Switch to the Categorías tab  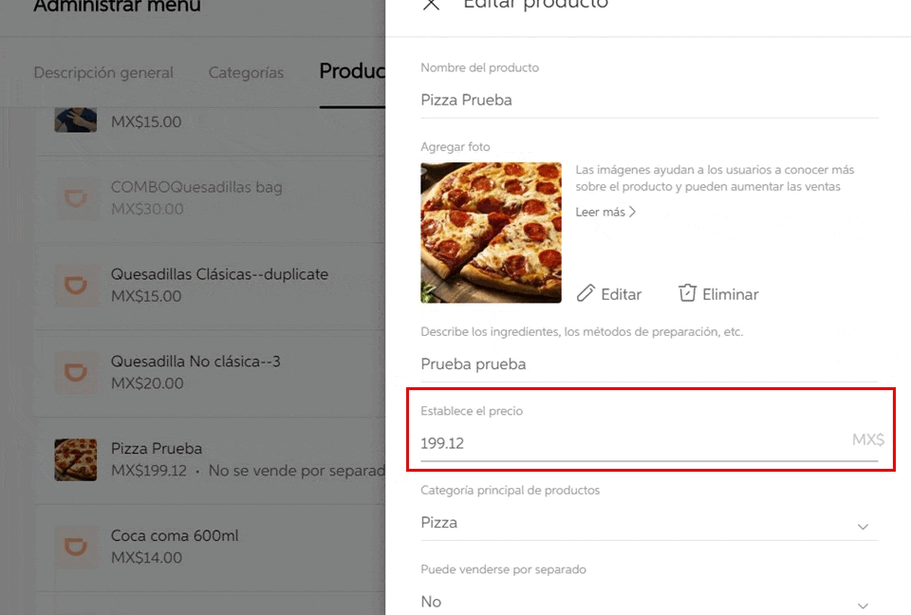246,72
